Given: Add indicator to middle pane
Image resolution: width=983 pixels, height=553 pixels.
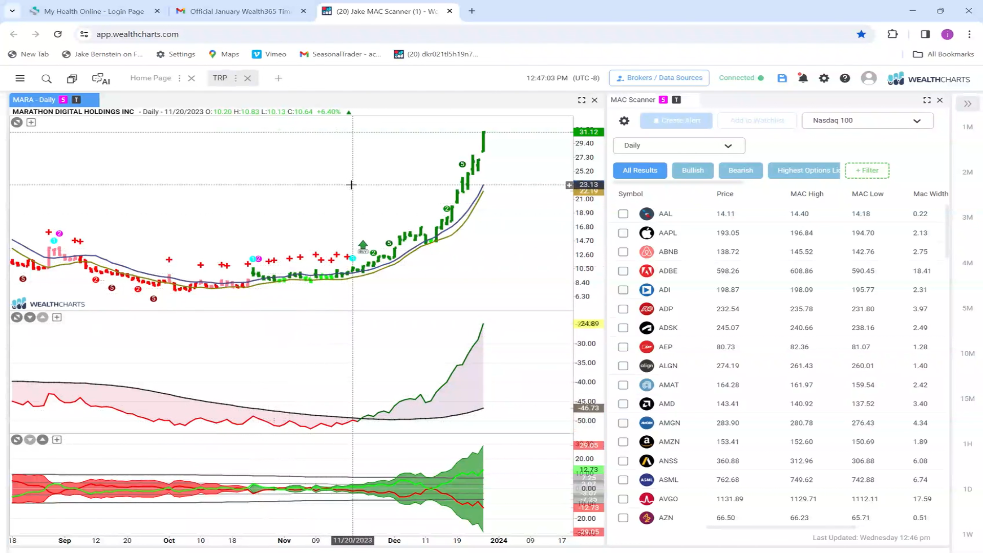Looking at the screenshot, I should [57, 317].
